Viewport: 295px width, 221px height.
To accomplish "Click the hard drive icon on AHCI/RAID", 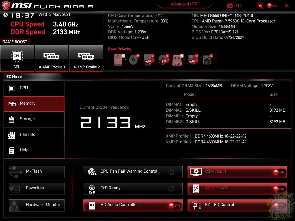I will [196, 188].
